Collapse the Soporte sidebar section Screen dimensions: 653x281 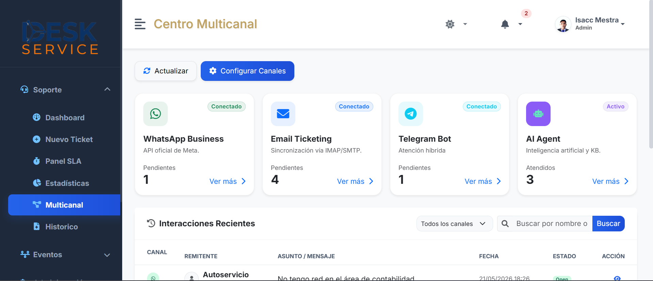click(107, 89)
